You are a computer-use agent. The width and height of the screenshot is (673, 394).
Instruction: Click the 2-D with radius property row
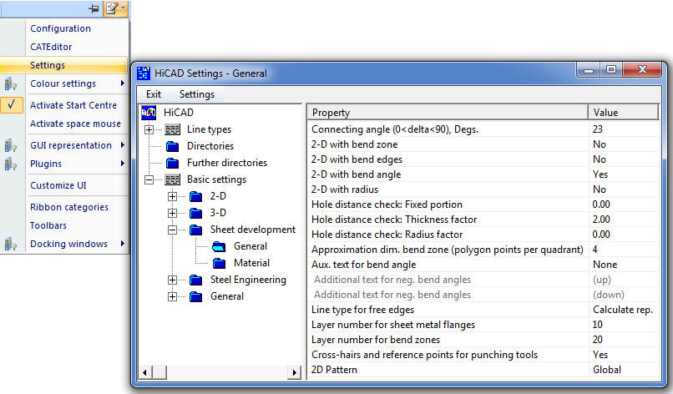pyautogui.click(x=483, y=189)
